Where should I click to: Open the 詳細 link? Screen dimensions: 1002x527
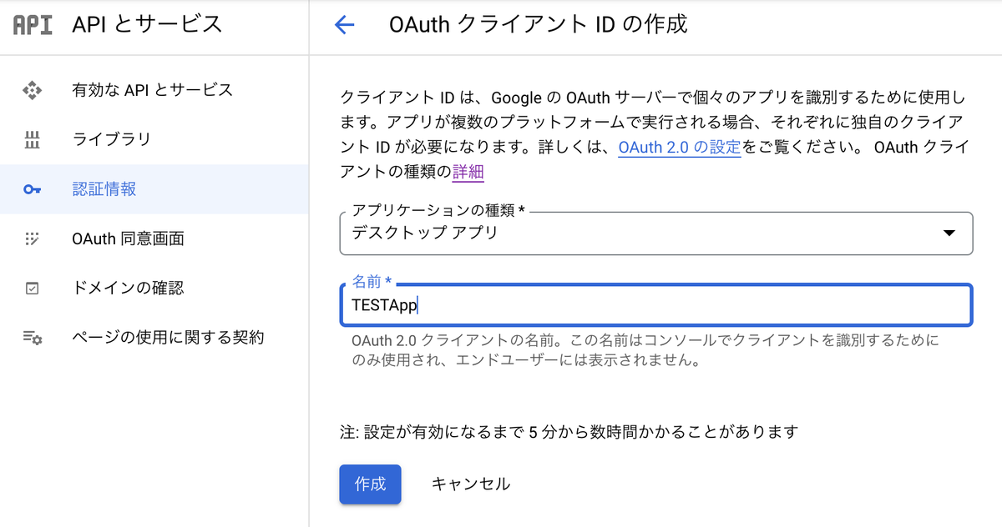click(x=468, y=173)
